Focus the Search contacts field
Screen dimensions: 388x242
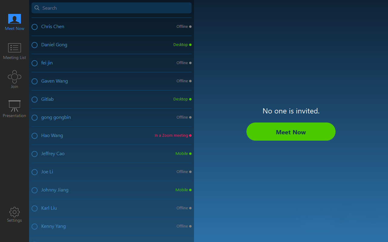click(112, 8)
